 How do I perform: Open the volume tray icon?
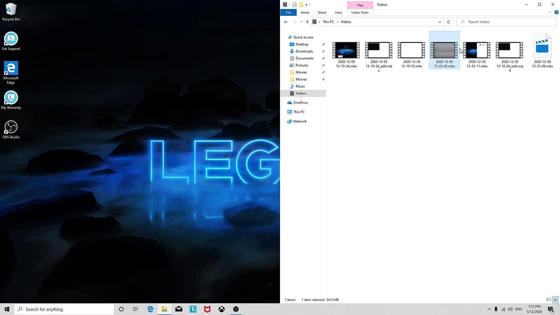click(x=510, y=309)
